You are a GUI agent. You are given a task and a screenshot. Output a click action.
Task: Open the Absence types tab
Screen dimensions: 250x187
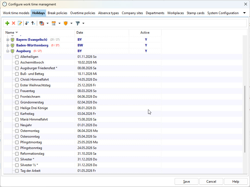(108, 13)
